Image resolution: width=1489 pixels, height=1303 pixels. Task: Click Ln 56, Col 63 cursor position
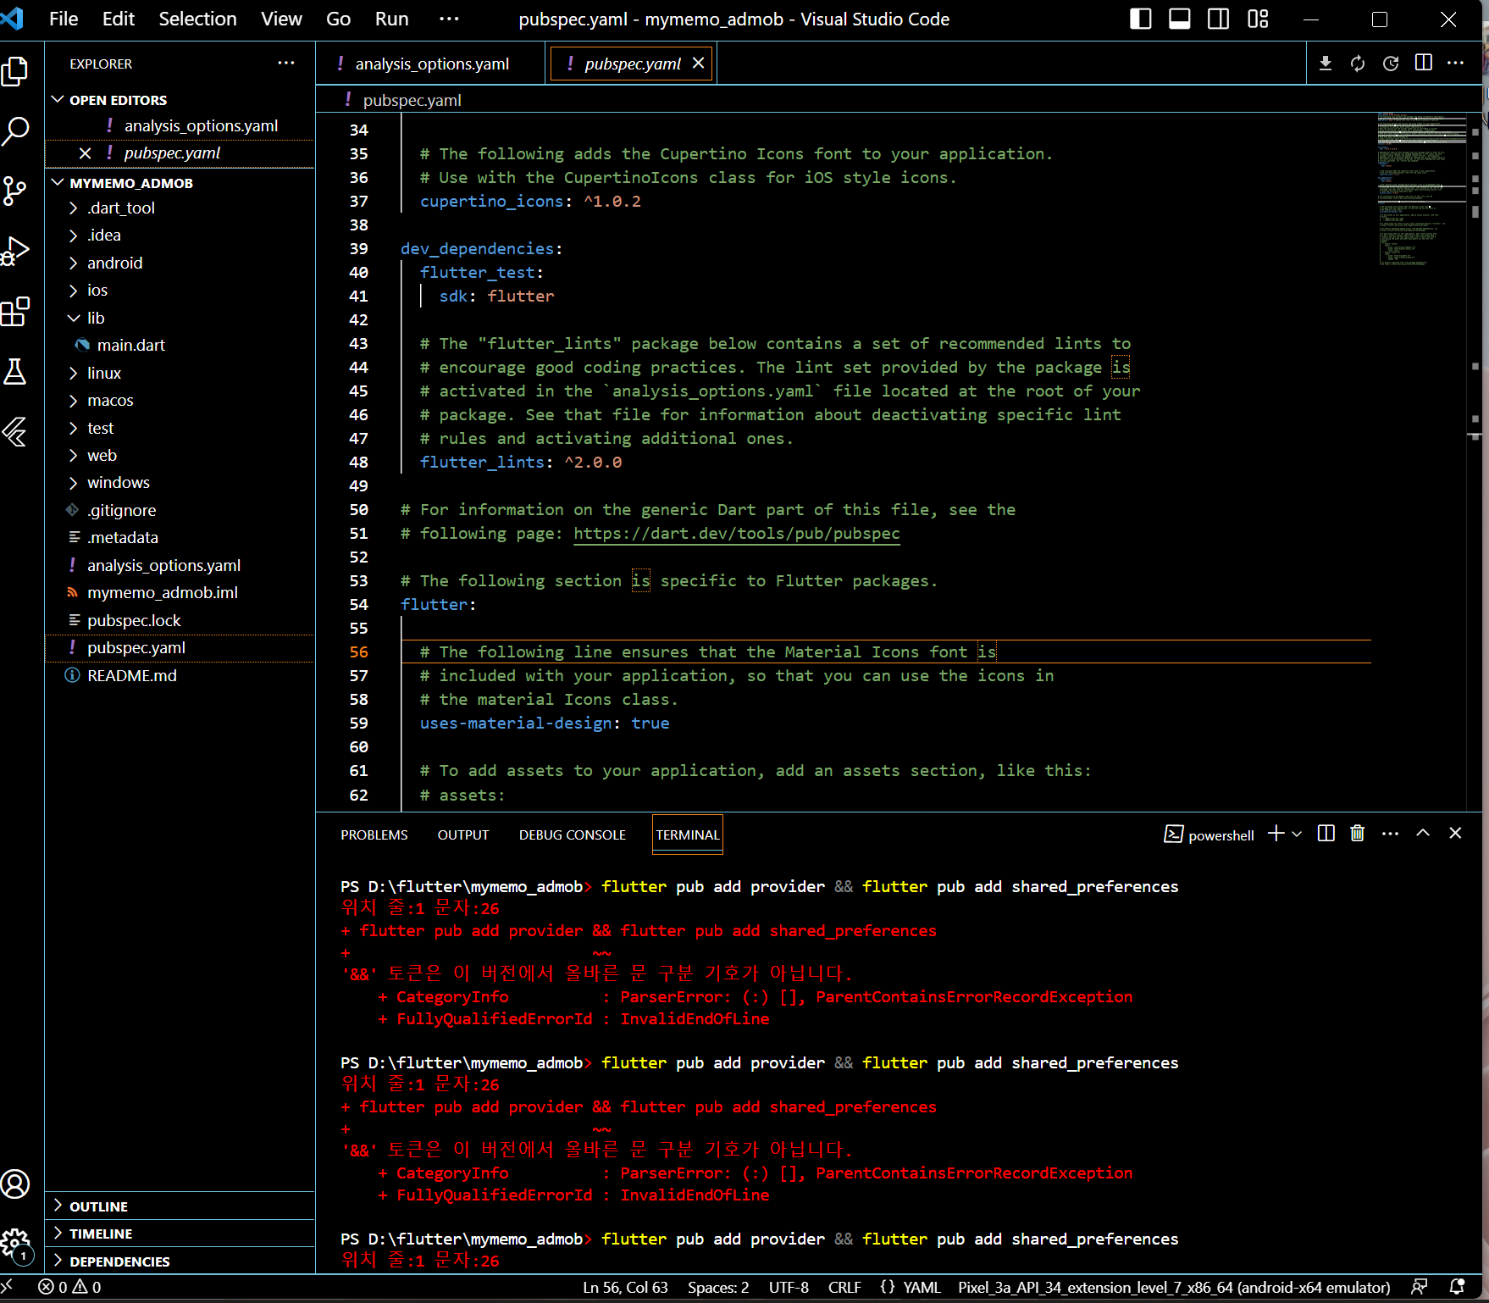(x=625, y=1287)
